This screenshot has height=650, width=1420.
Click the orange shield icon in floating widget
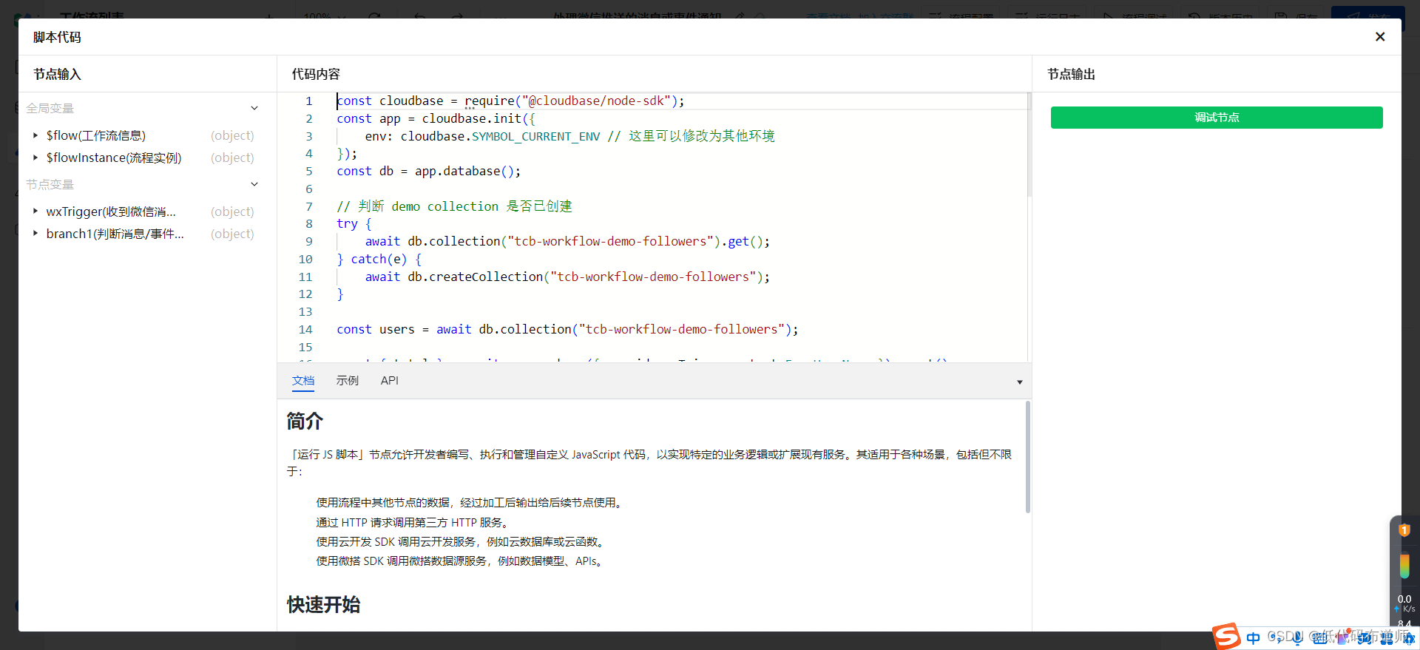tap(1404, 529)
